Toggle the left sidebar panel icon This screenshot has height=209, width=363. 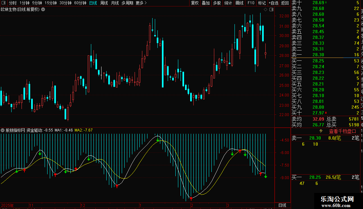(4, 3)
